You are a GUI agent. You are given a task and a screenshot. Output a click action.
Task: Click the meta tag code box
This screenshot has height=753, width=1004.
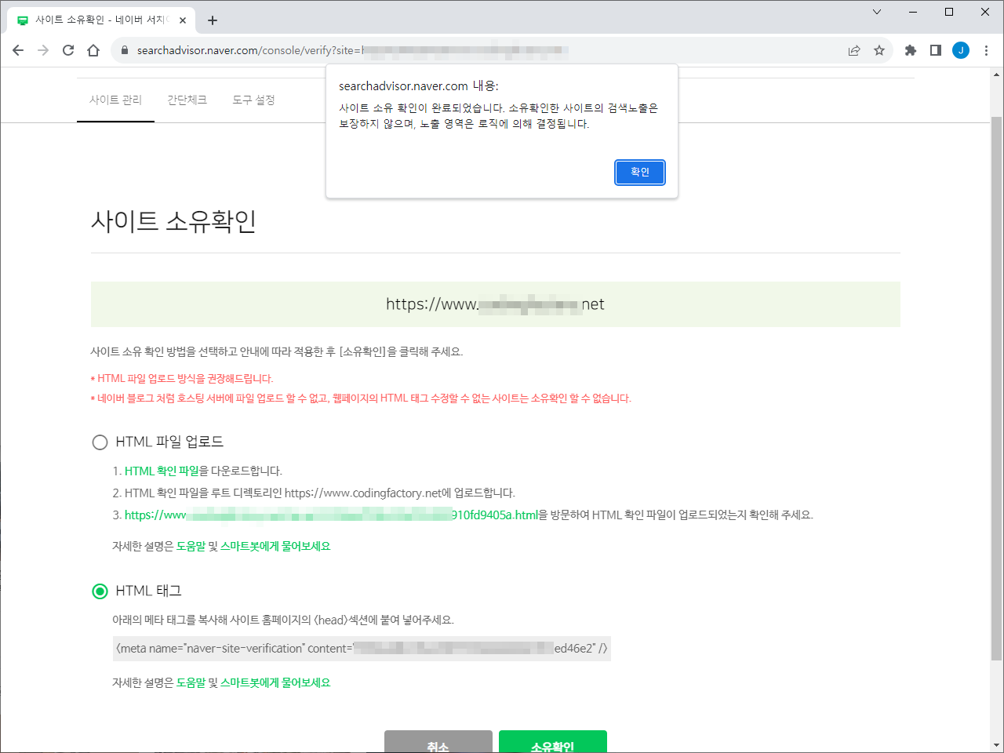(x=362, y=649)
